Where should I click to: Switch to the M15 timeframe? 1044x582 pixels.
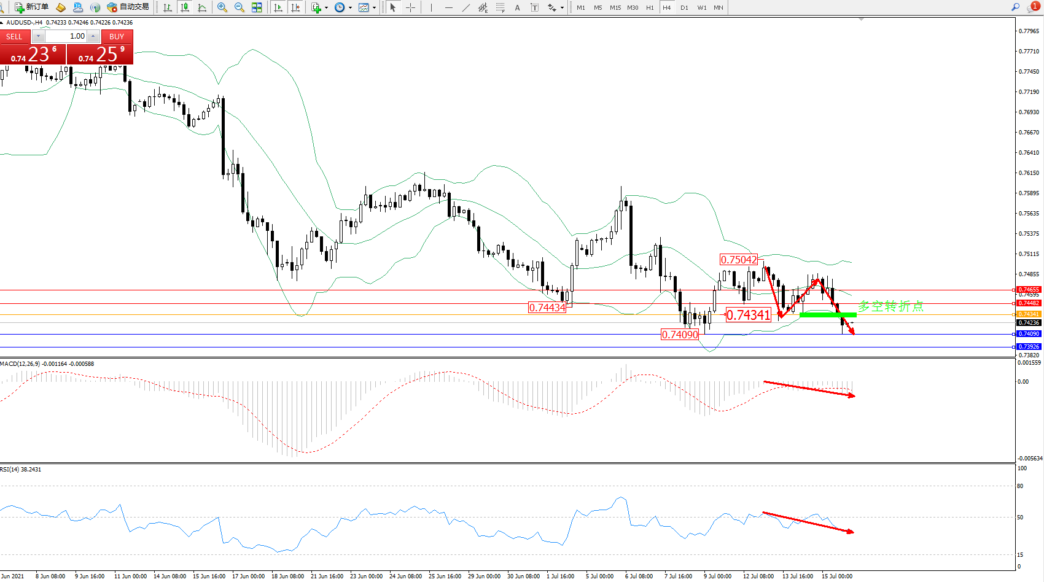tap(615, 7)
